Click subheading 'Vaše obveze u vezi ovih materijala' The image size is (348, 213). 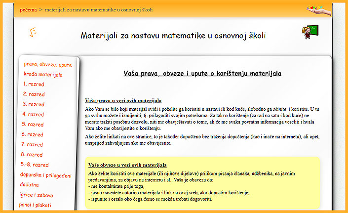point(127,165)
